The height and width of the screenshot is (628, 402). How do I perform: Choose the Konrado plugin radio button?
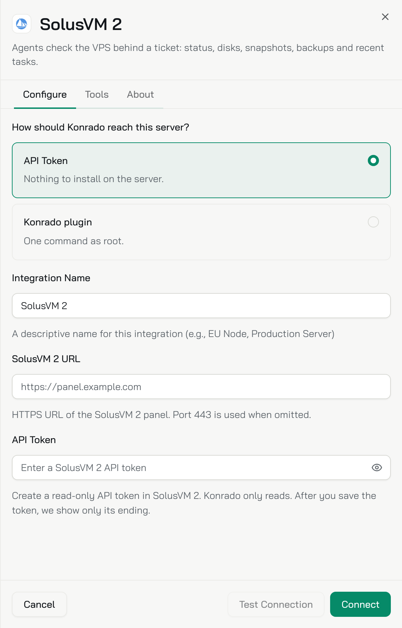pos(373,222)
